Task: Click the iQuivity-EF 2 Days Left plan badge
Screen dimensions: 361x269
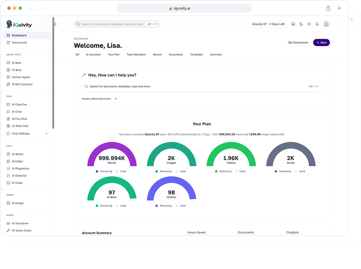Action: pos(268,24)
